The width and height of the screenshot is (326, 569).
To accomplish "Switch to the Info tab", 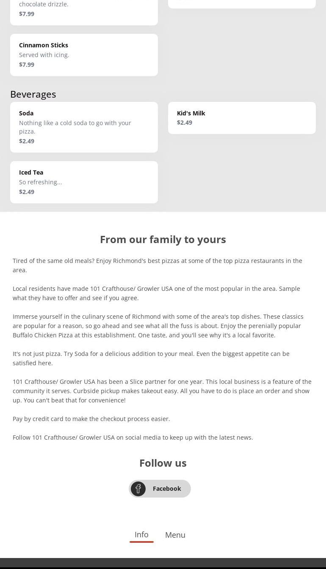I will click(141, 535).
